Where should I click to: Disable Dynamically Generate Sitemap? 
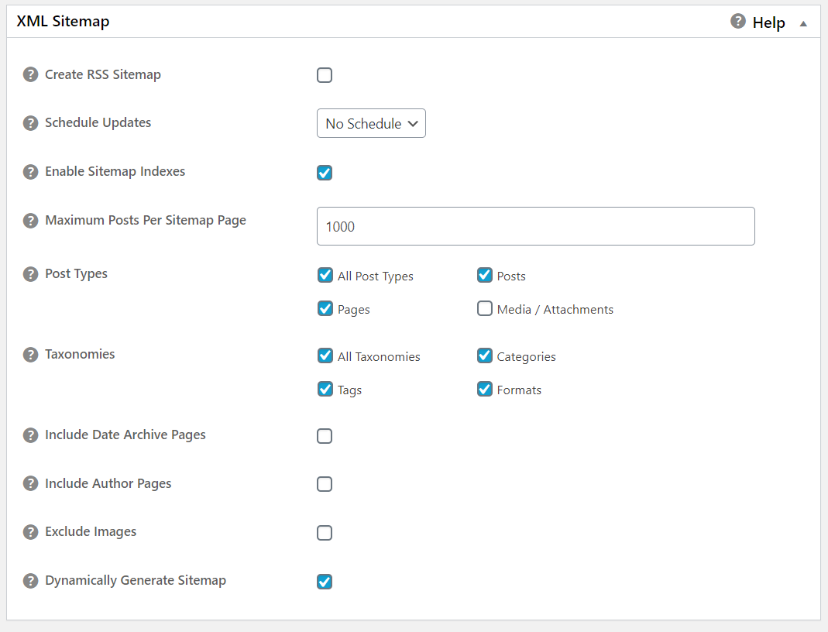[325, 582]
